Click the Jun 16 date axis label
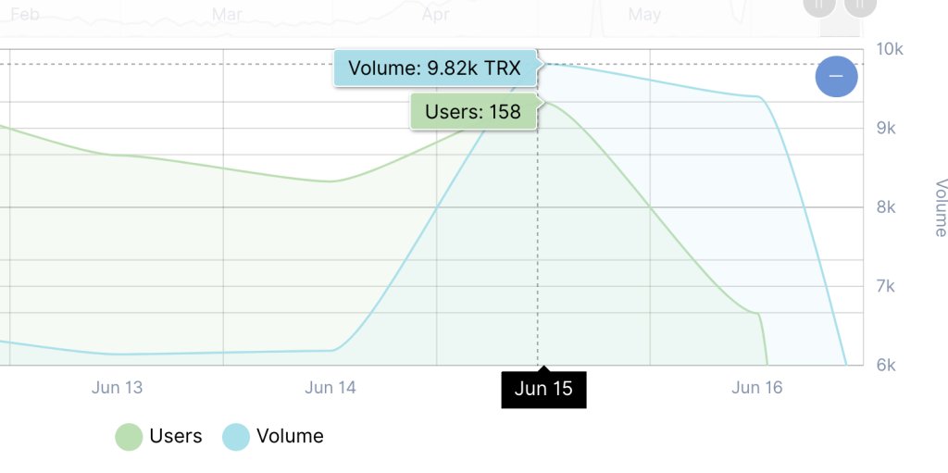948x473 pixels. (757, 388)
